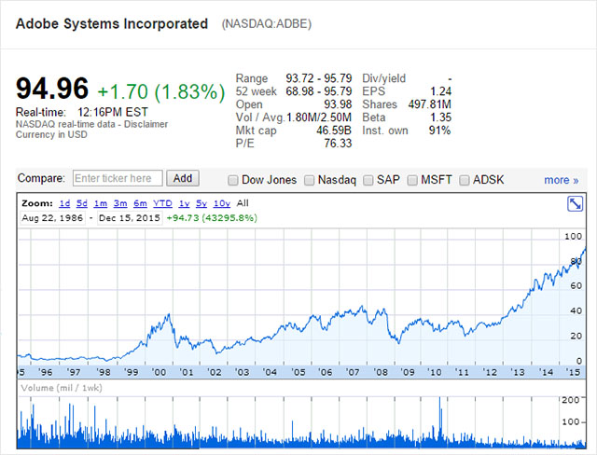Click 52 week range 68.98 - 95.79

click(319, 91)
